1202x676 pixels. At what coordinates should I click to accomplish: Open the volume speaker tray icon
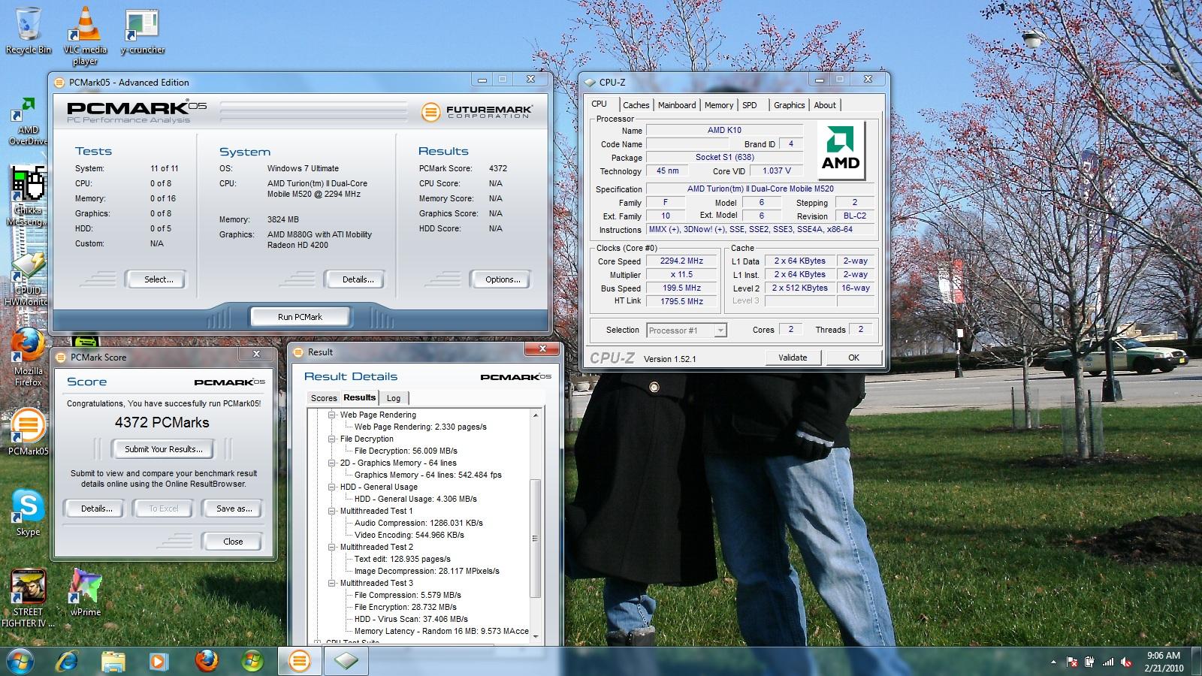1126,662
